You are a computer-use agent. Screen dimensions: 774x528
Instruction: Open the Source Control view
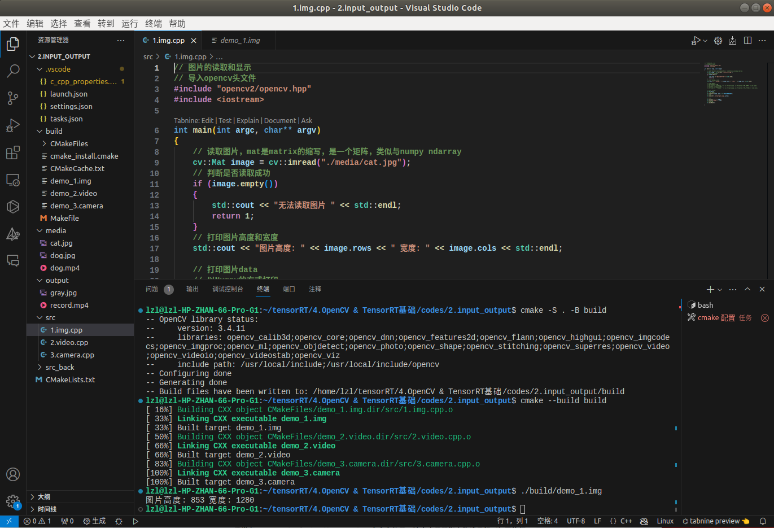coord(13,98)
